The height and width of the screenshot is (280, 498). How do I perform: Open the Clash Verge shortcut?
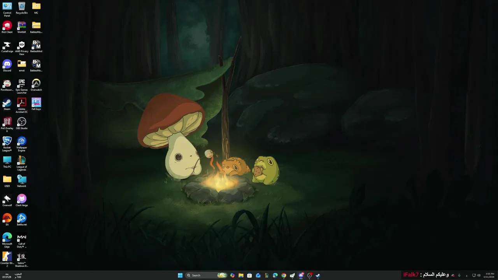click(x=22, y=201)
